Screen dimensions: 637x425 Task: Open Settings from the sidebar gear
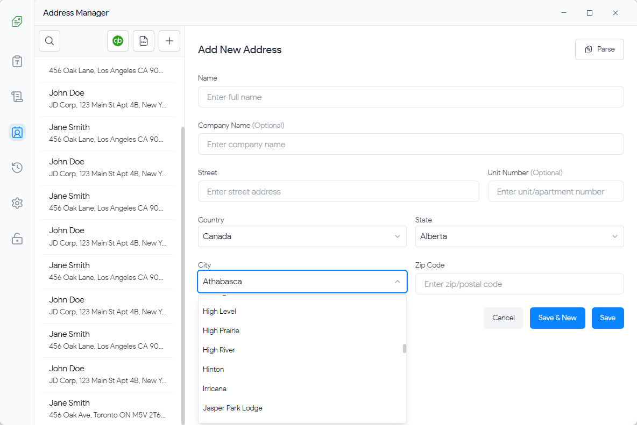point(17,203)
